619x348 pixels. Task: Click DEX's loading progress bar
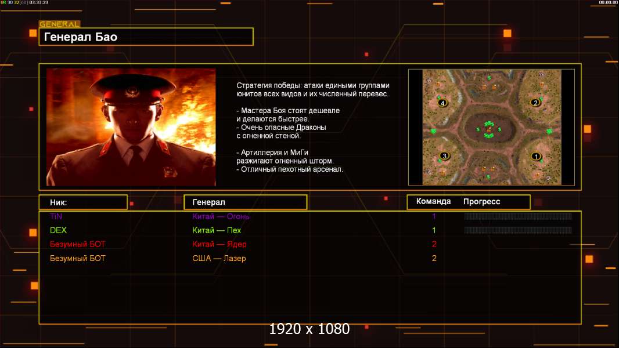[518, 230]
